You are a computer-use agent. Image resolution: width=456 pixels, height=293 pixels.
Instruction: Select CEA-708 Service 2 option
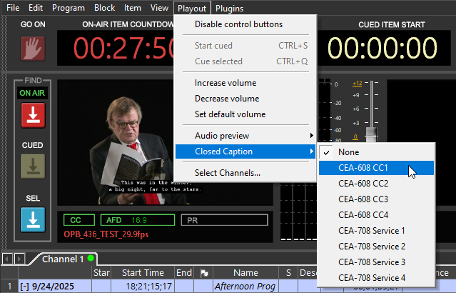(376, 247)
